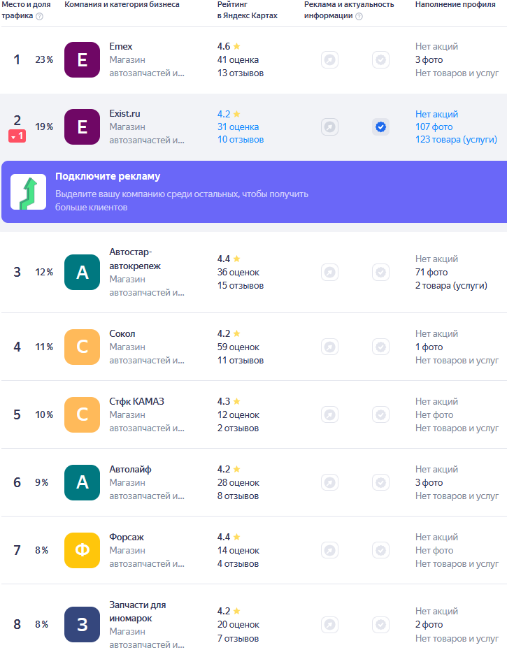The height and width of the screenshot is (657, 507).
Task: Click the '107 фото' link for Exist.ru
Action: click(x=434, y=127)
